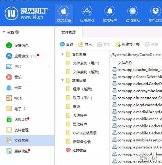Select file com.apple.cache_delete_u…
Viewport: 162px width, 165px height.
tap(137, 70)
